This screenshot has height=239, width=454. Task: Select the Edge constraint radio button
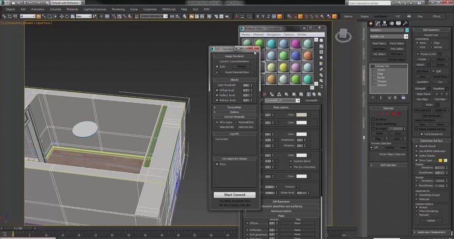(431, 43)
